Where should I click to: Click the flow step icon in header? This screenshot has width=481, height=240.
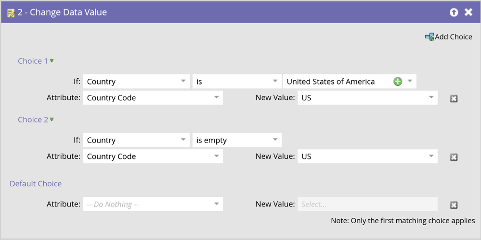coord(11,13)
